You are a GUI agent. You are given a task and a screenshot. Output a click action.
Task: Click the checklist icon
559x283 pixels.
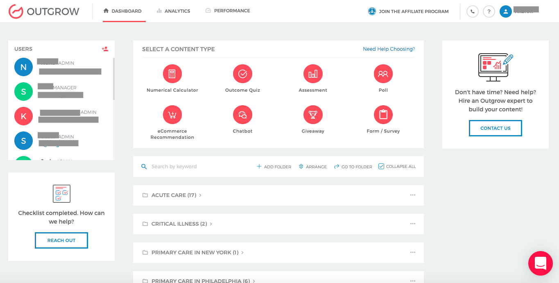61,194
